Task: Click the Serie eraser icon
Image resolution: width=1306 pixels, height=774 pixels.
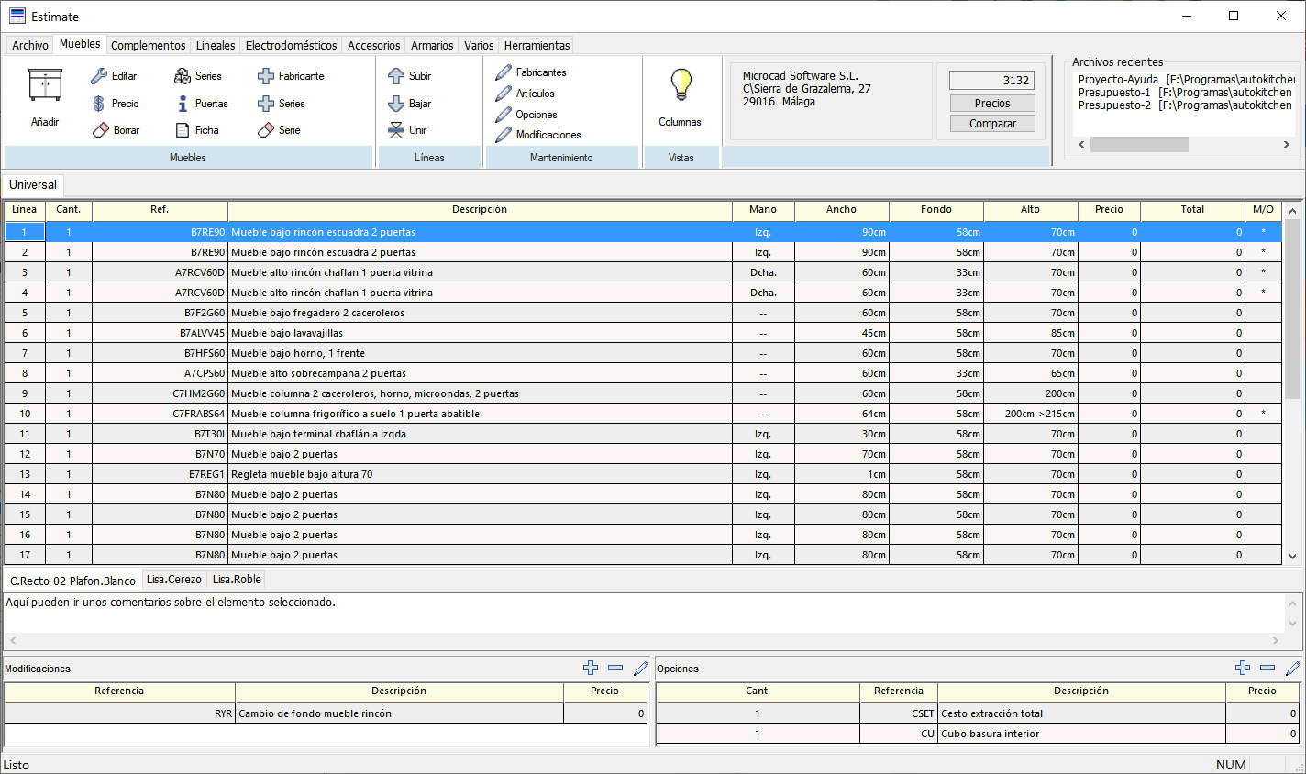Action: click(266, 130)
